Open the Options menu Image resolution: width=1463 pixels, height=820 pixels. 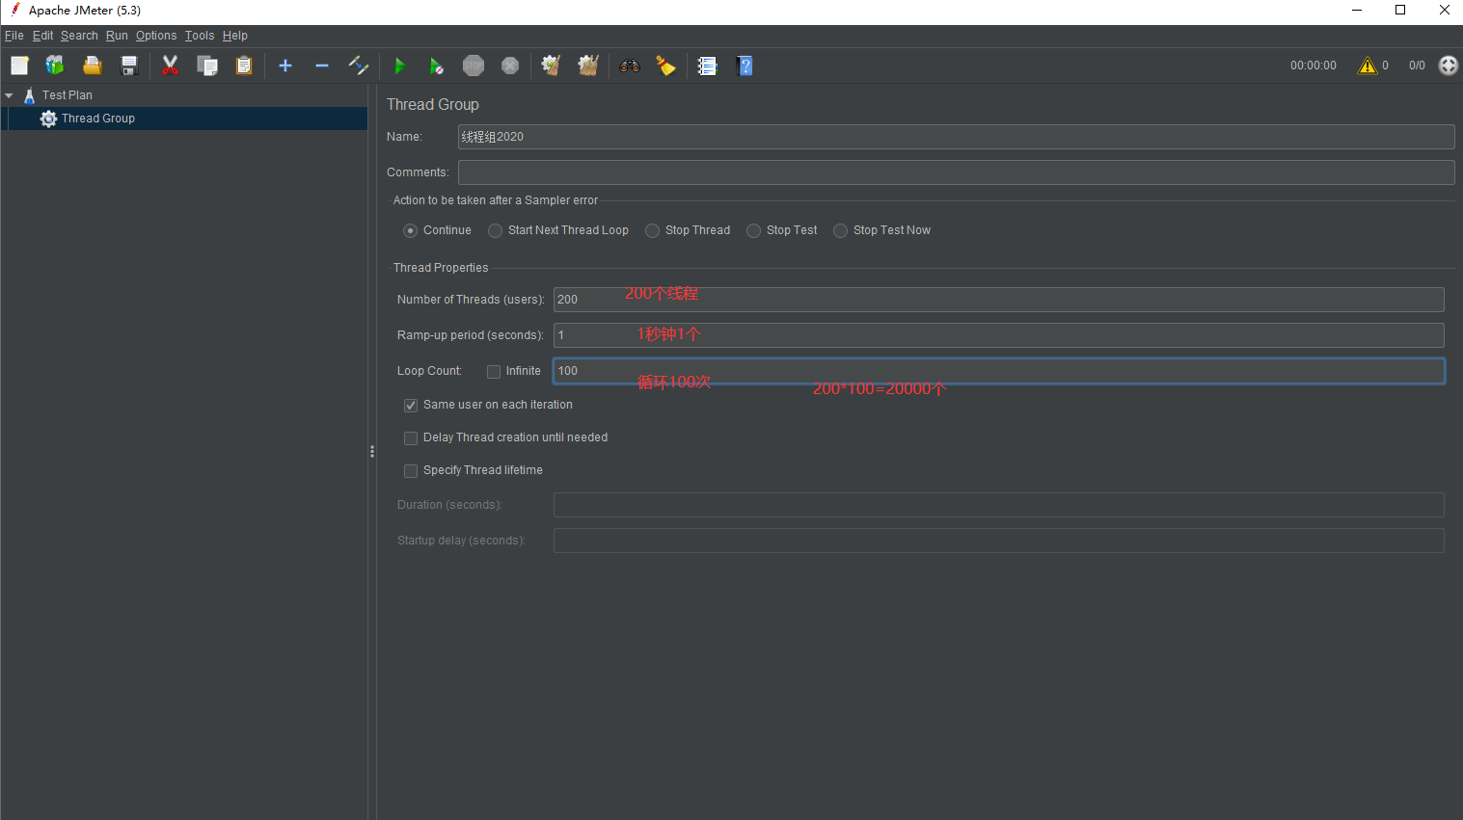pyautogui.click(x=156, y=36)
